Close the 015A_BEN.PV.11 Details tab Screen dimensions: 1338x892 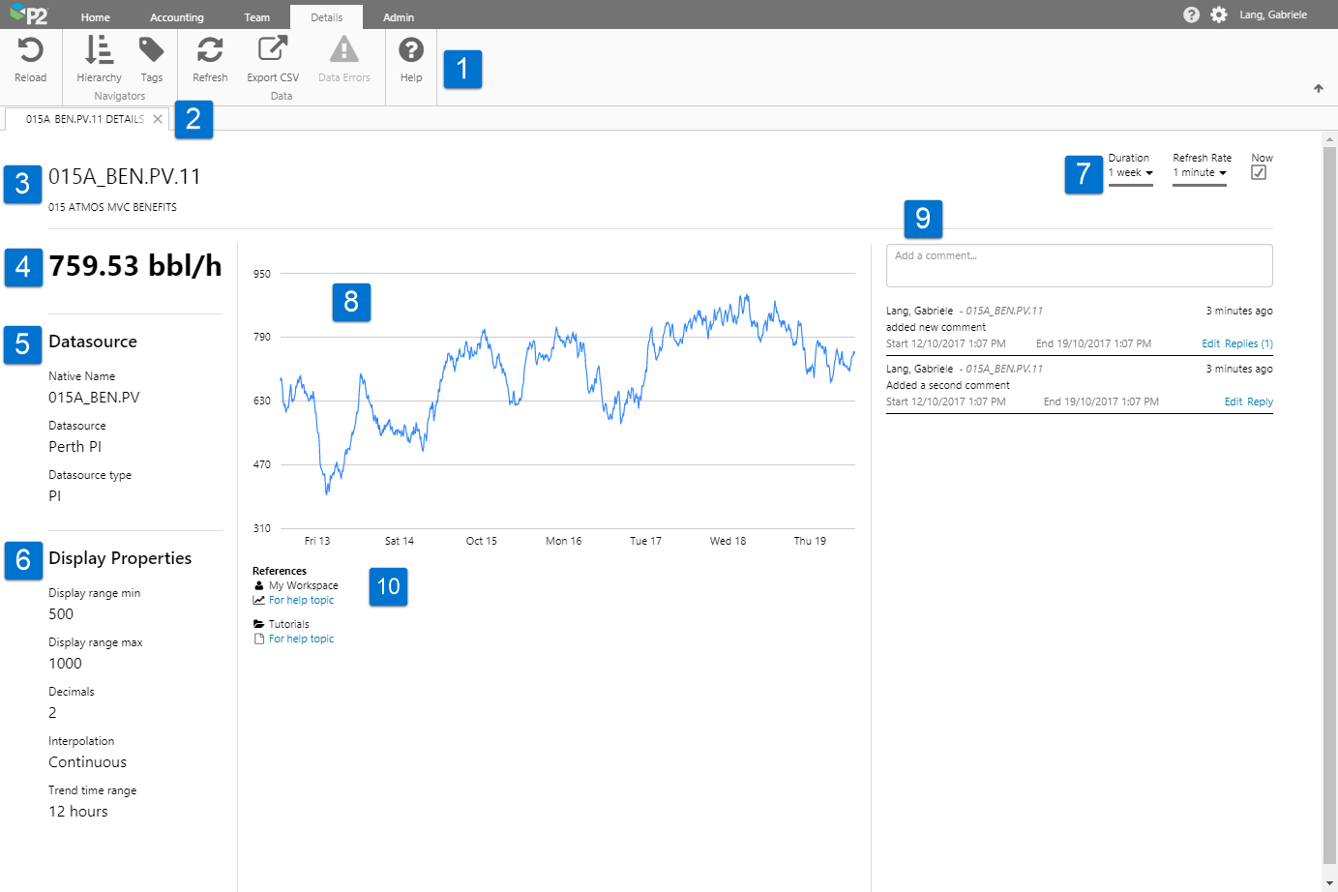pyautogui.click(x=158, y=119)
